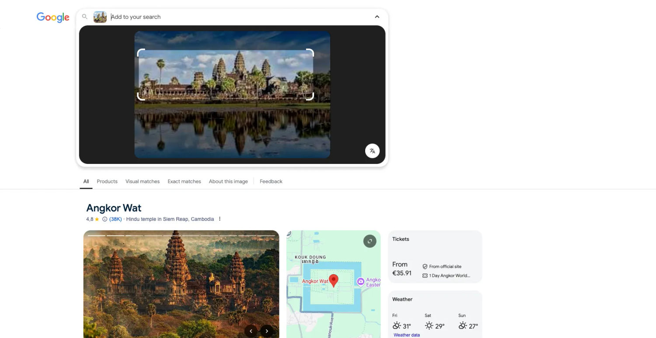Open the Exact matches tab
The image size is (656, 338).
pos(184,181)
